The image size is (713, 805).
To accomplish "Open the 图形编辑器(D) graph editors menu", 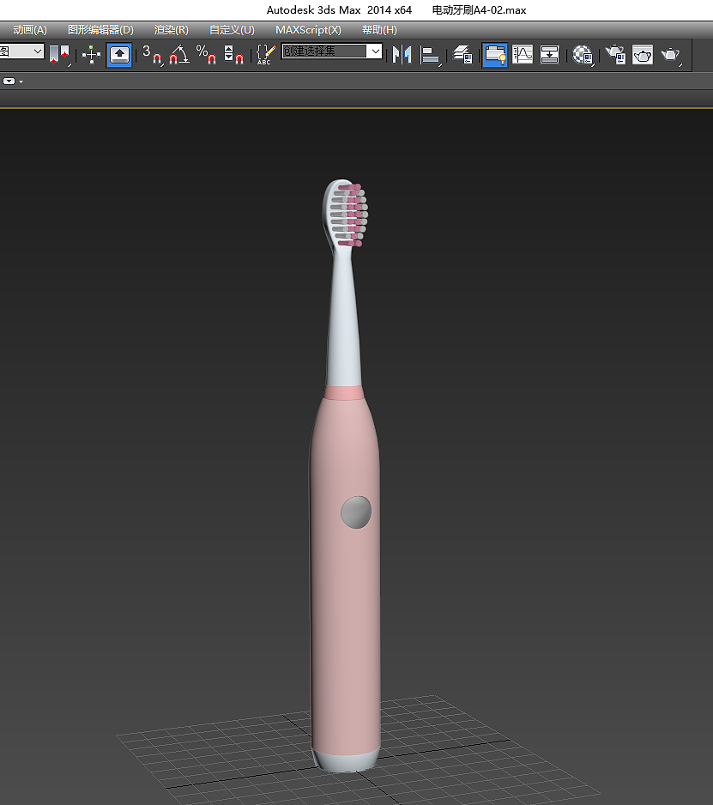I will (x=100, y=30).
